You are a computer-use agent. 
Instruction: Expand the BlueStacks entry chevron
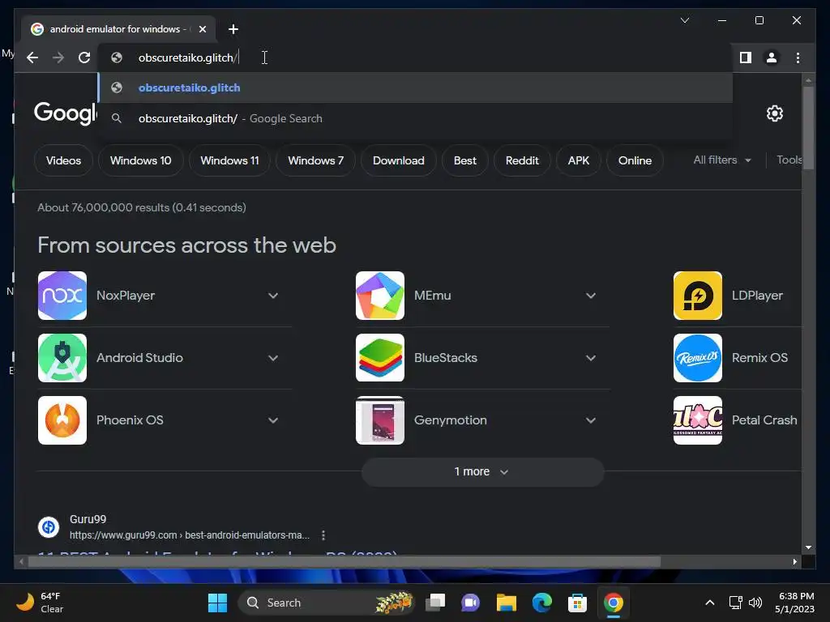point(591,358)
